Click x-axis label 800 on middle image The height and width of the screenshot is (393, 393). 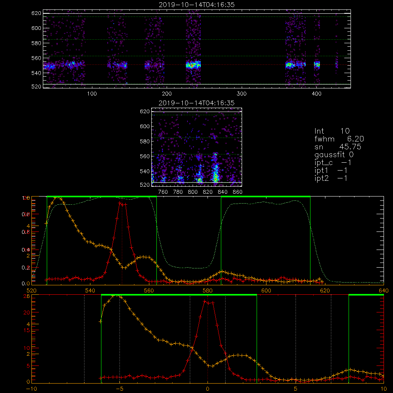coord(193,192)
